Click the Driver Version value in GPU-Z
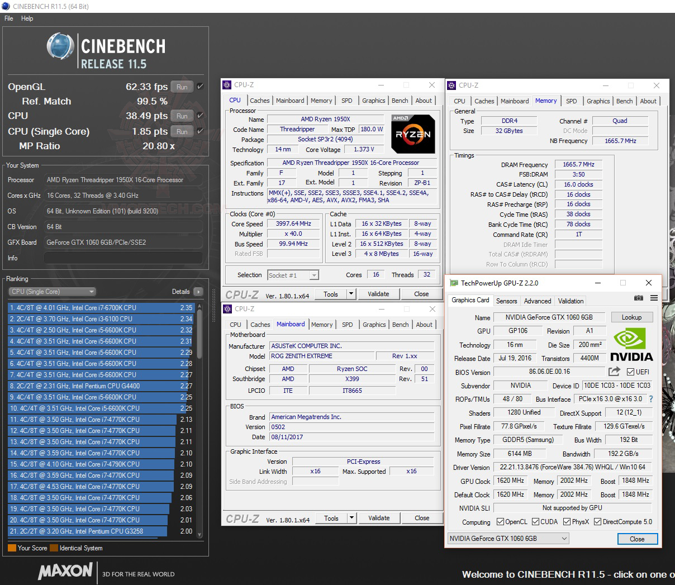 point(572,467)
